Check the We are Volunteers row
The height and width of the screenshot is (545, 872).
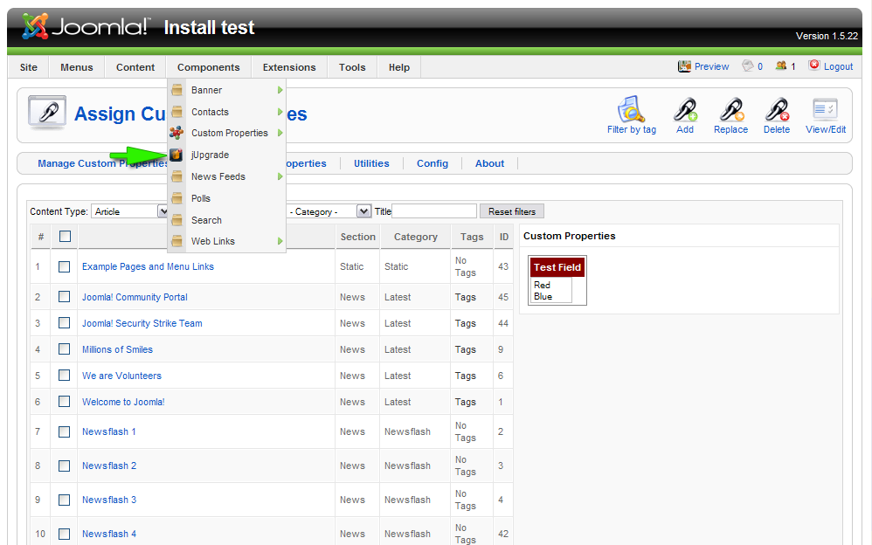point(65,375)
